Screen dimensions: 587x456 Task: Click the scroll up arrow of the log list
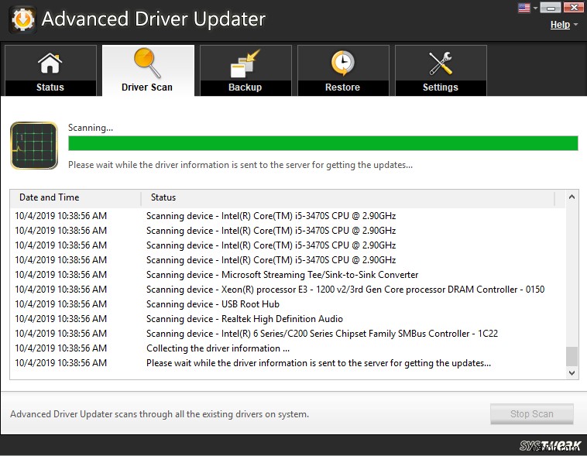[572, 197]
